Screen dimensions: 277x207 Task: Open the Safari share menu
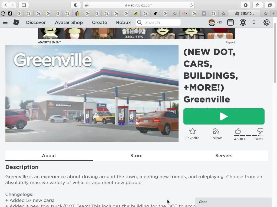point(258,5)
